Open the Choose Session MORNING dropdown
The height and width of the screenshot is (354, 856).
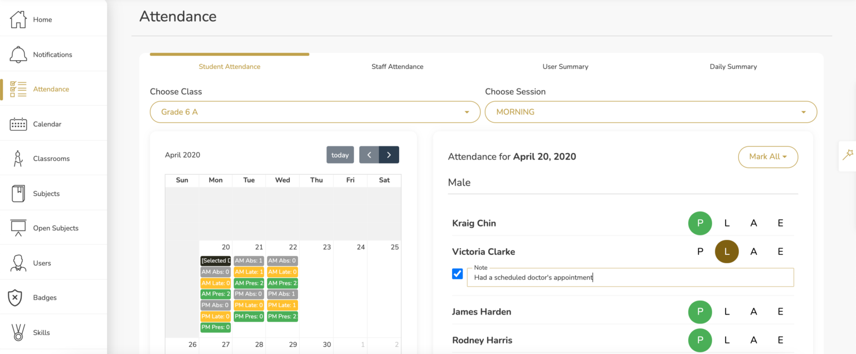(x=650, y=112)
